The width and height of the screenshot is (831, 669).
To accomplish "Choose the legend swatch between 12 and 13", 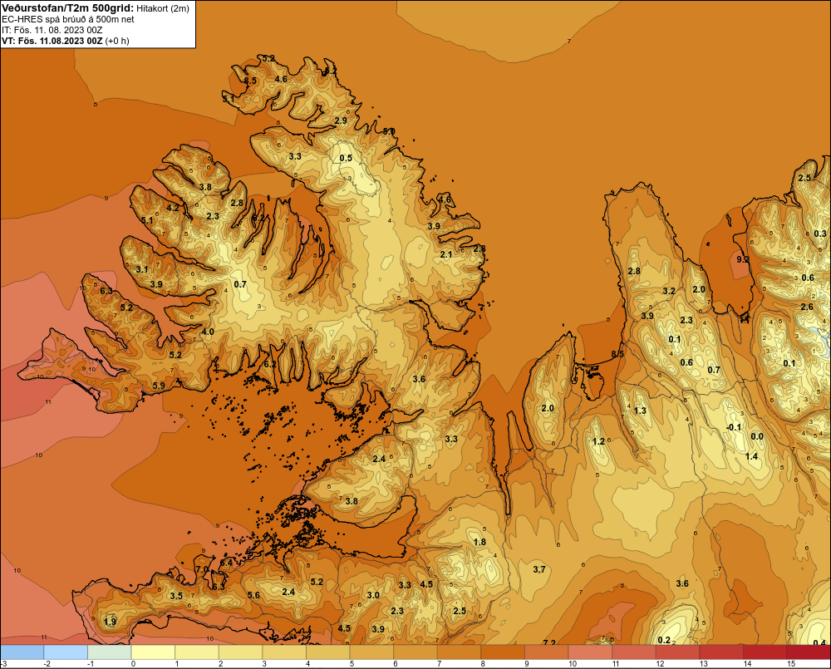I will point(678,652).
